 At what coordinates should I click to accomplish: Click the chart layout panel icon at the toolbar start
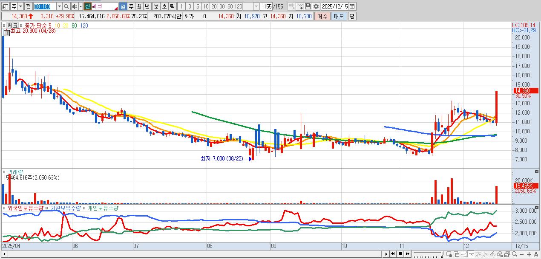coord(6,6)
